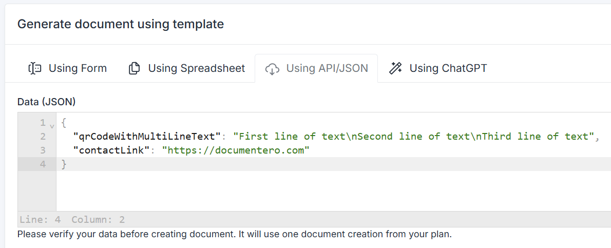611x248 pixels.
Task: Click line number 1 in the gutter
Action: pyautogui.click(x=43, y=123)
